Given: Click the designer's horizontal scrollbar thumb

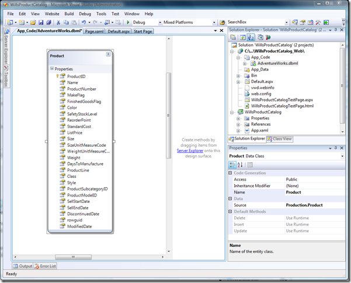Looking at the screenshot, I should click(x=73, y=257).
